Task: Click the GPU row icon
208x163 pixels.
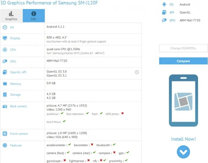Action: pyautogui.click(x=5, y=61)
